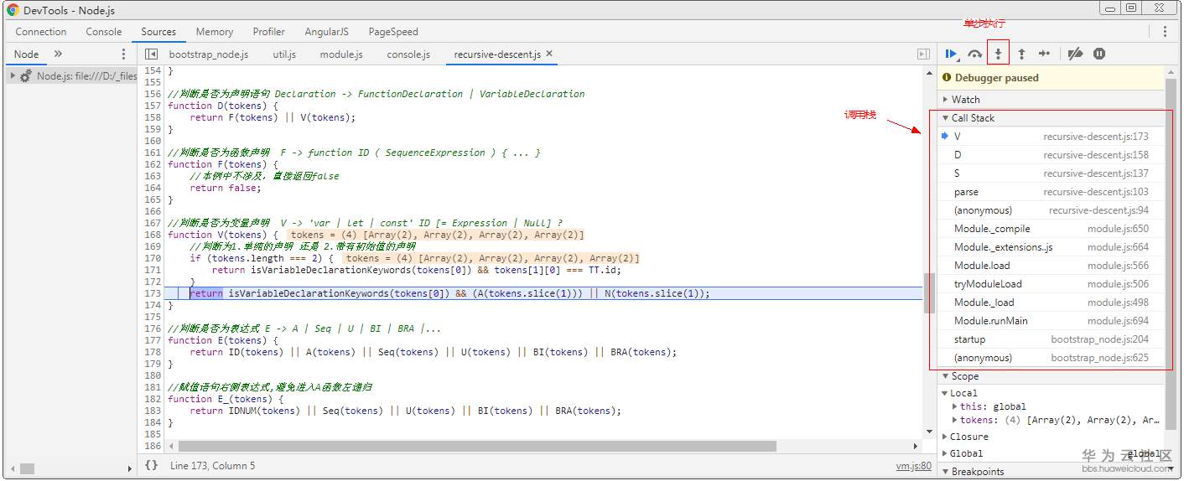Click the highlighted return statement line
Image resolution: width=1184 pixels, height=481 pixels.
click(543, 293)
